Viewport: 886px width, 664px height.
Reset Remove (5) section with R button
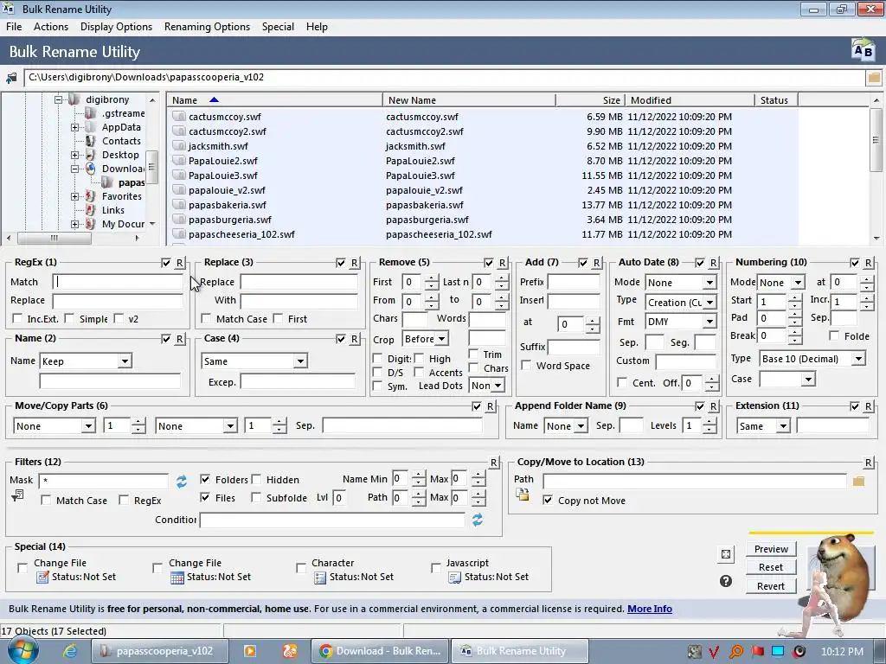[503, 263]
